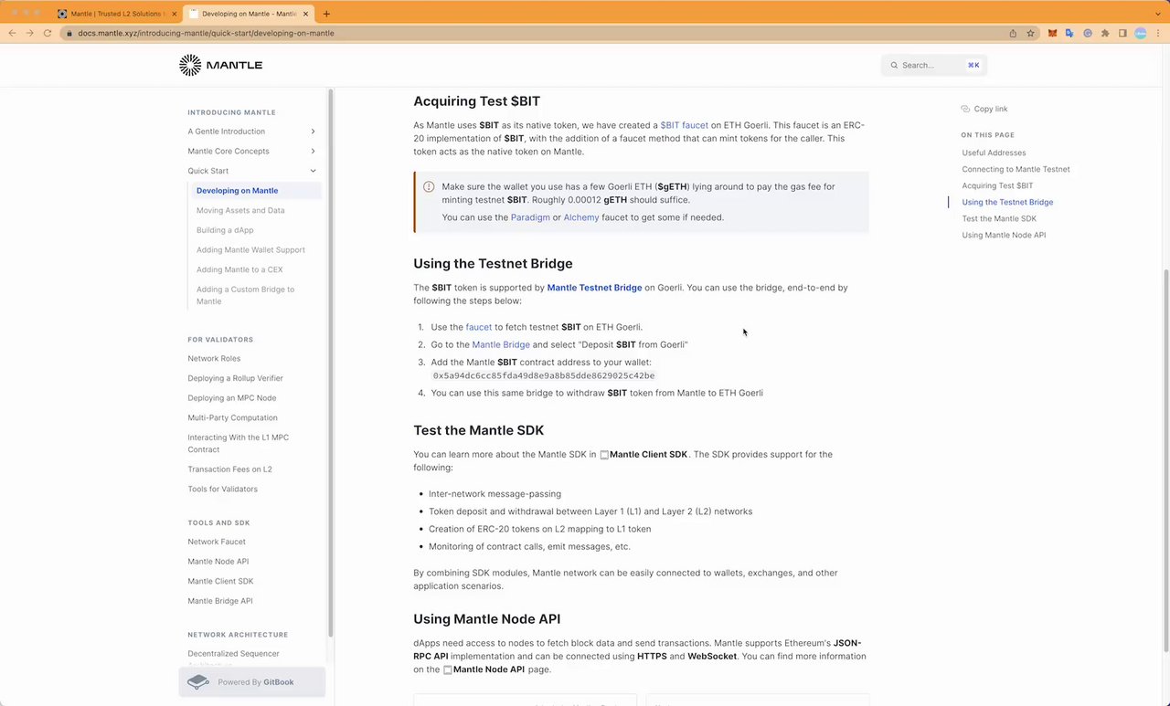The image size is (1170, 706).
Task: Click the search magnifier icon
Action: [893, 66]
